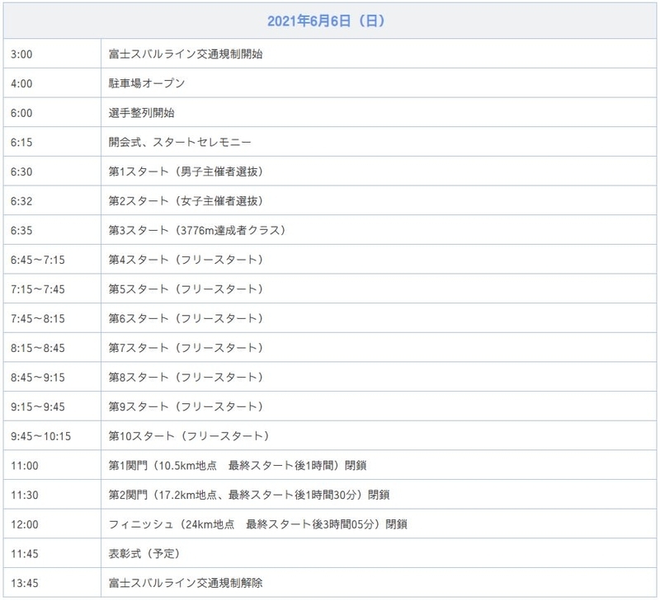Viewport: 660px width, 601px height.
Task: Select the 9:45～10:15 time cell
Action: click(52, 436)
